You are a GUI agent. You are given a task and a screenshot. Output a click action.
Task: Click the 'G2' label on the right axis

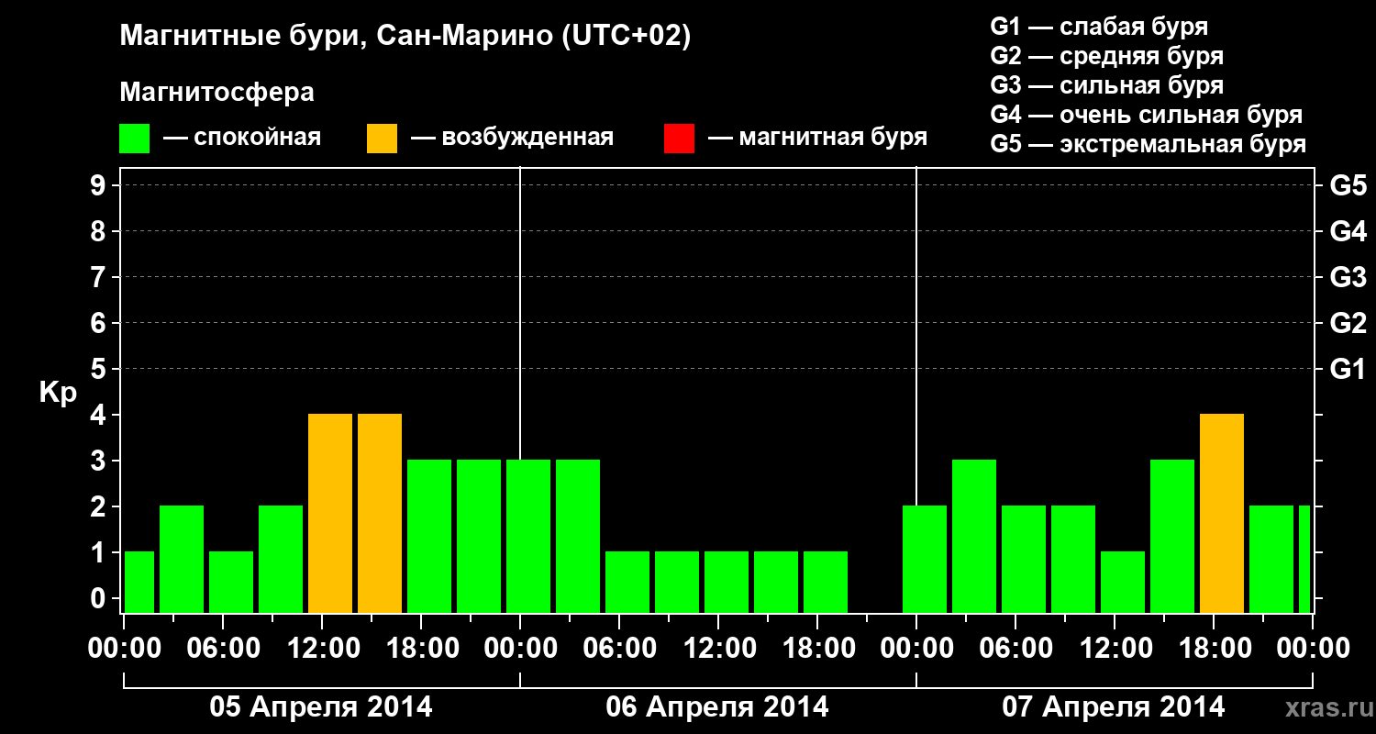1348,324
